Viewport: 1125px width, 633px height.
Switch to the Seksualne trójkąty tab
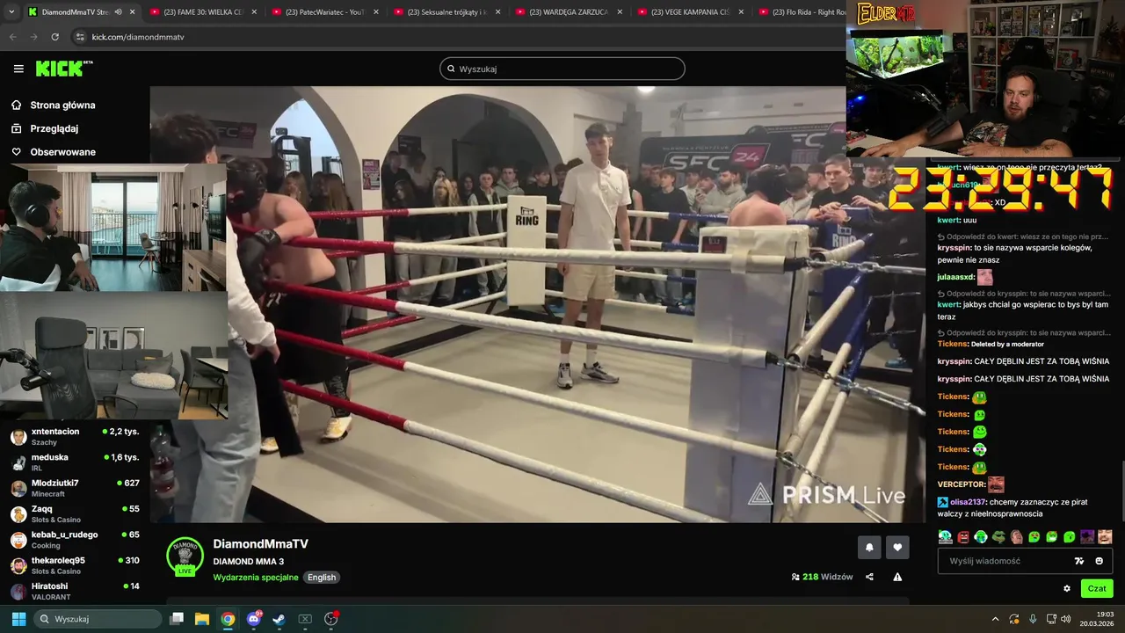[446, 12]
